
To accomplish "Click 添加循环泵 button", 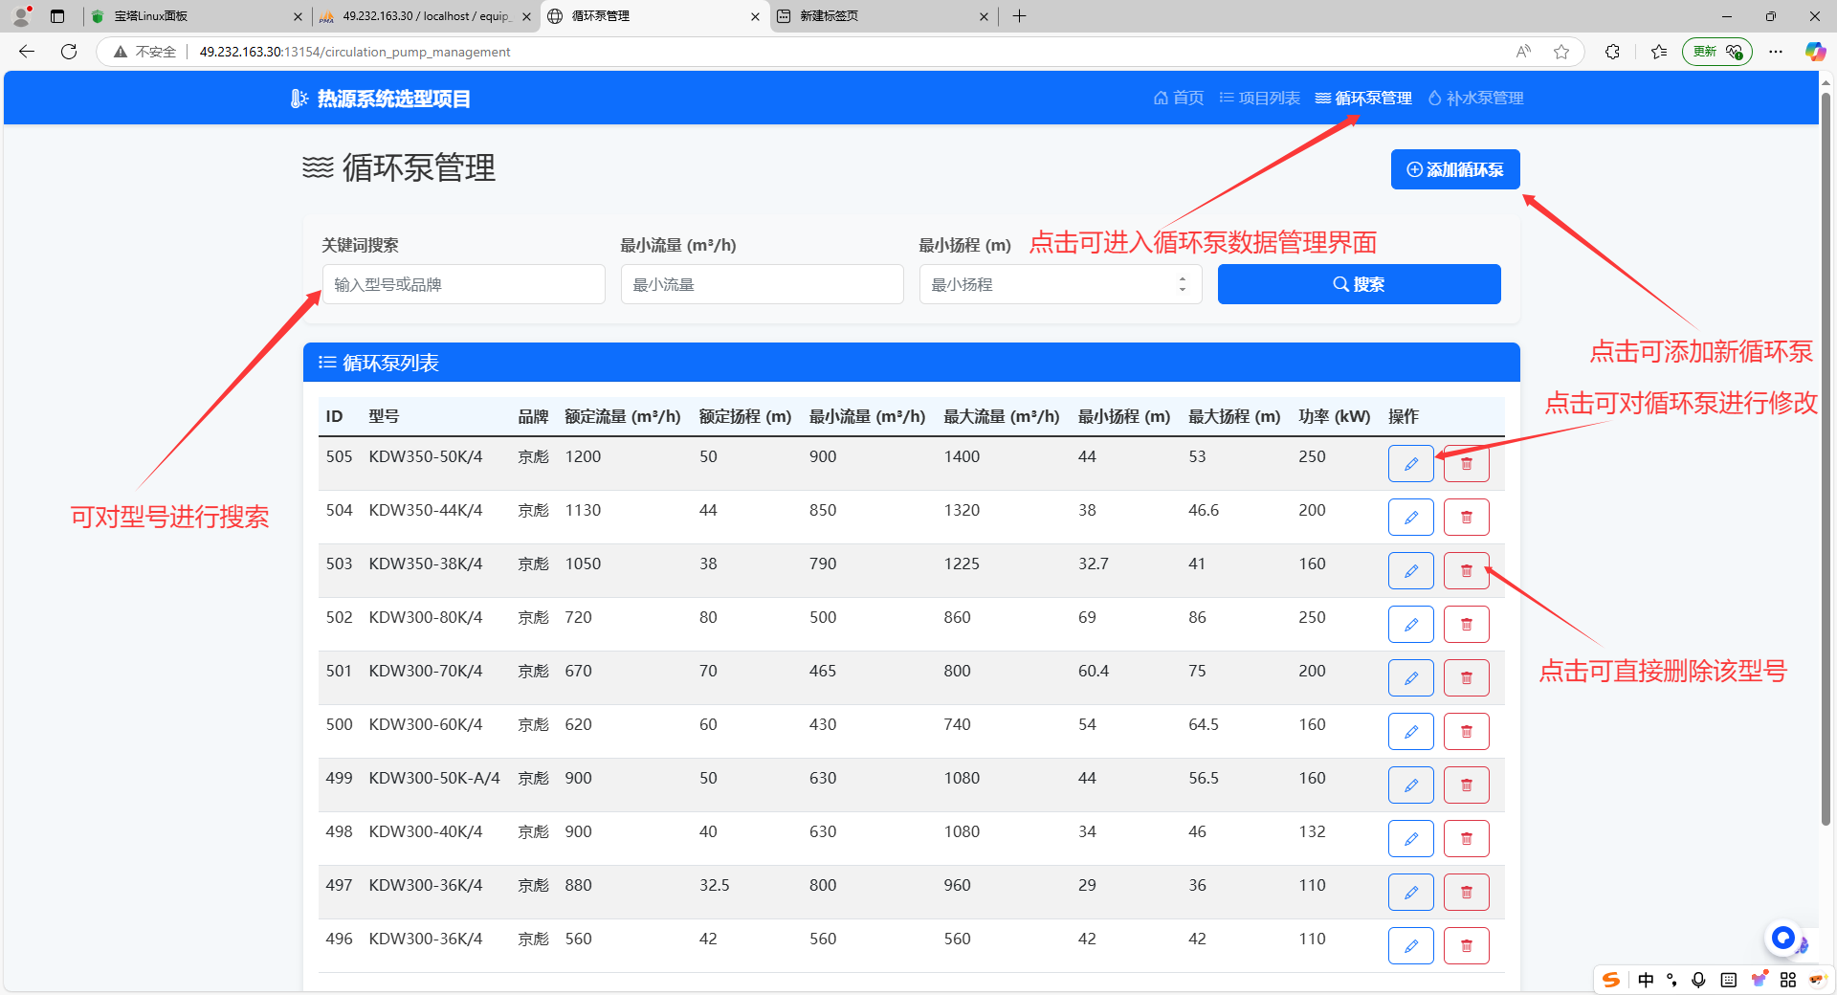I will click(1455, 169).
